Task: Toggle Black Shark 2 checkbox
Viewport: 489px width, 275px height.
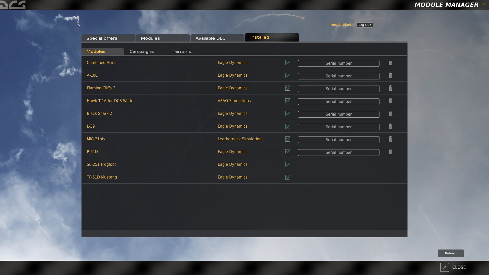Action: tap(288, 114)
